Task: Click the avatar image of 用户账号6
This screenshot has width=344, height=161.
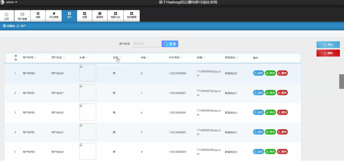Action: (88, 112)
